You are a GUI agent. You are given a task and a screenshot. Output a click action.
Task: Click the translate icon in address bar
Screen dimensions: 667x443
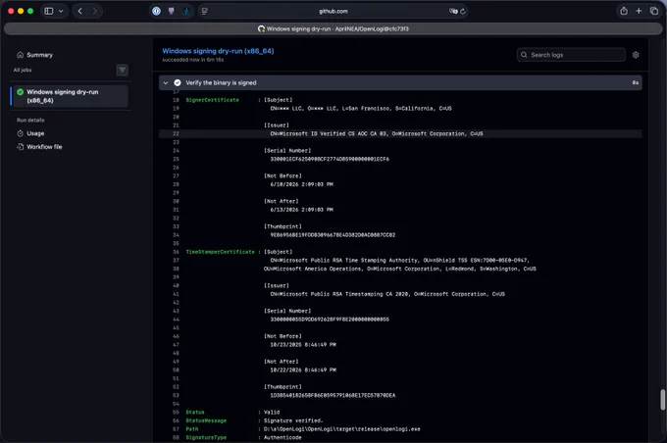pyautogui.click(x=453, y=11)
